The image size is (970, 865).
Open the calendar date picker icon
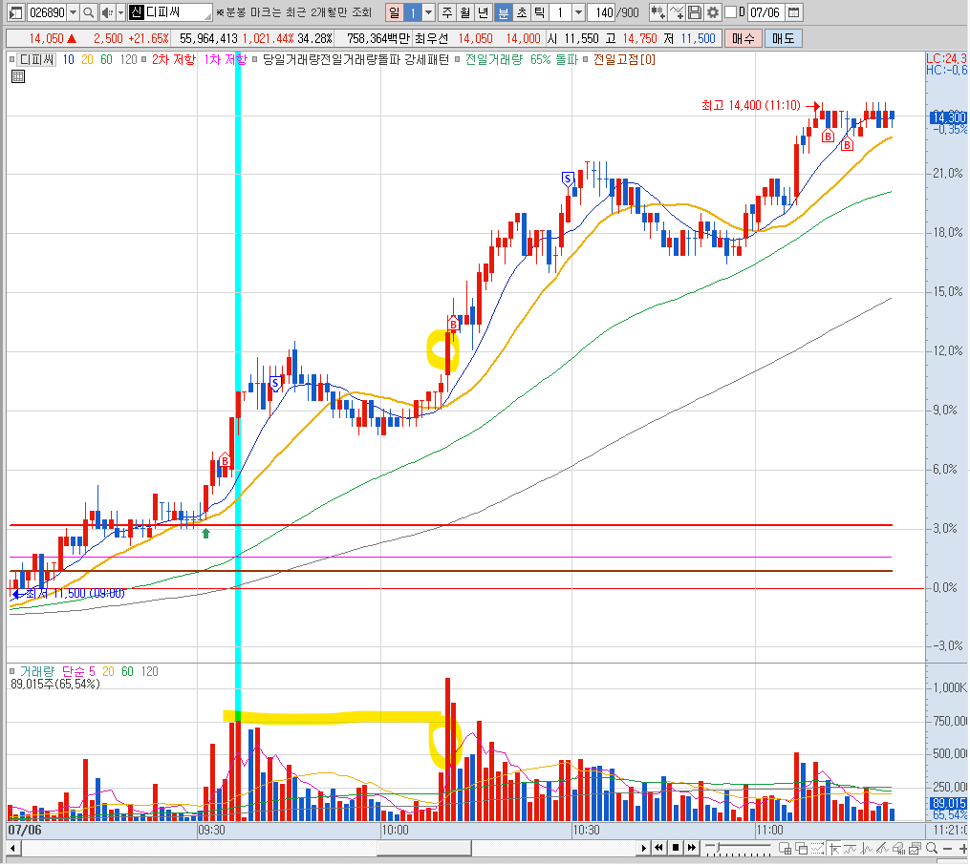point(794,11)
